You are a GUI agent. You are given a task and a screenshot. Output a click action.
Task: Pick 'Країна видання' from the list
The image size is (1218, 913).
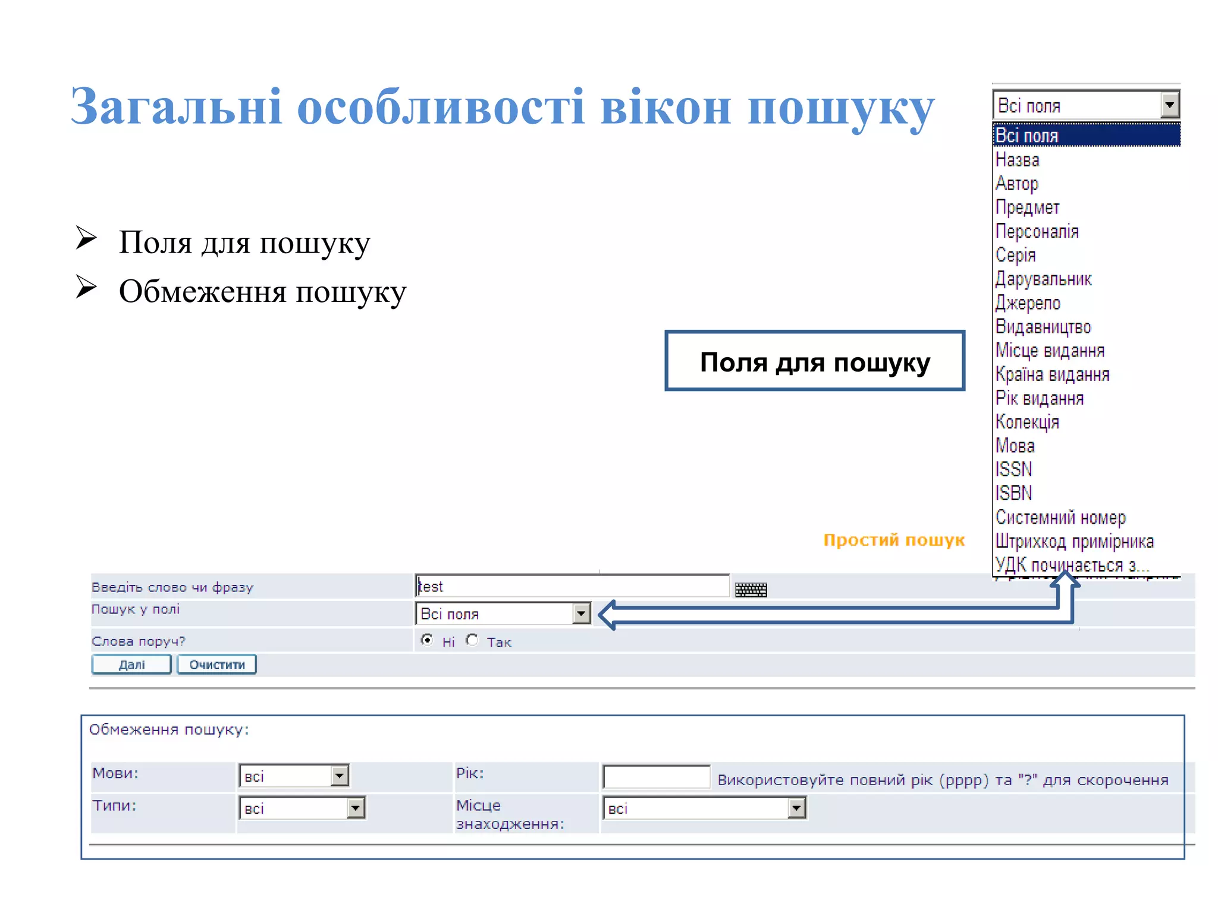[x=1086, y=374]
